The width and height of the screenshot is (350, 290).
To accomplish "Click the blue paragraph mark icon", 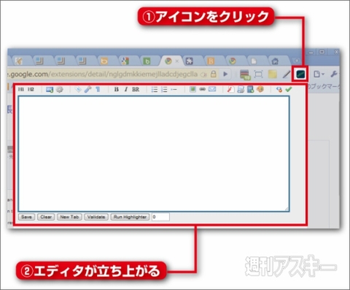I will (x=98, y=90).
